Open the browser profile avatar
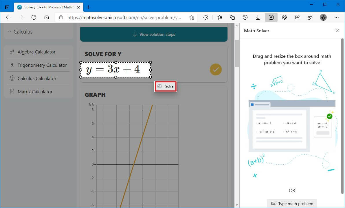The image size is (345, 208). coord(323,17)
